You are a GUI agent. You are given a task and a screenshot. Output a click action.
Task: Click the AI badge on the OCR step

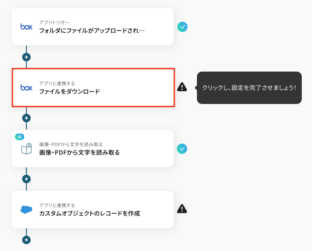coord(19,136)
